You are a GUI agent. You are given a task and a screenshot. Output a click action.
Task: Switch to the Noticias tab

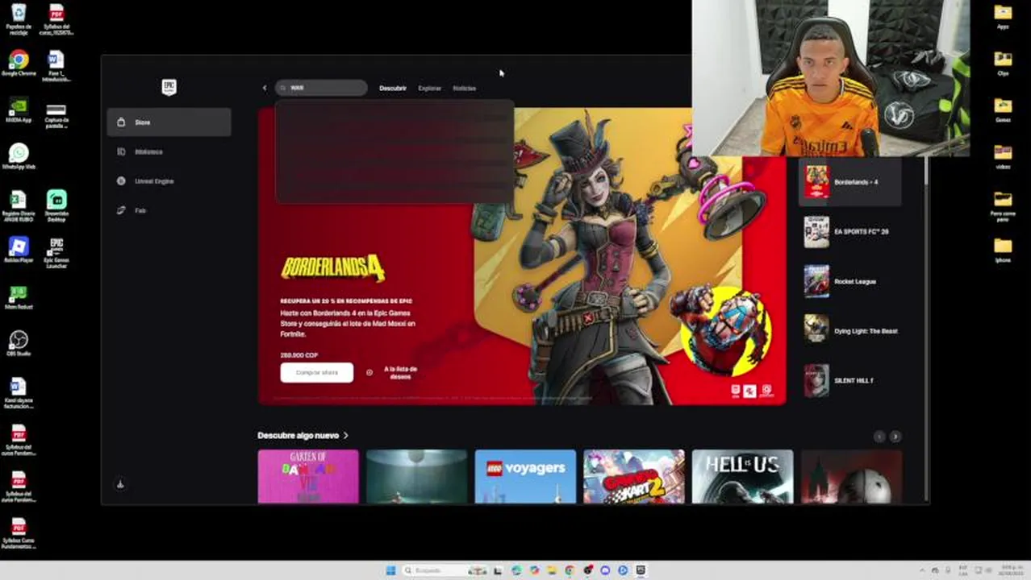(x=465, y=88)
